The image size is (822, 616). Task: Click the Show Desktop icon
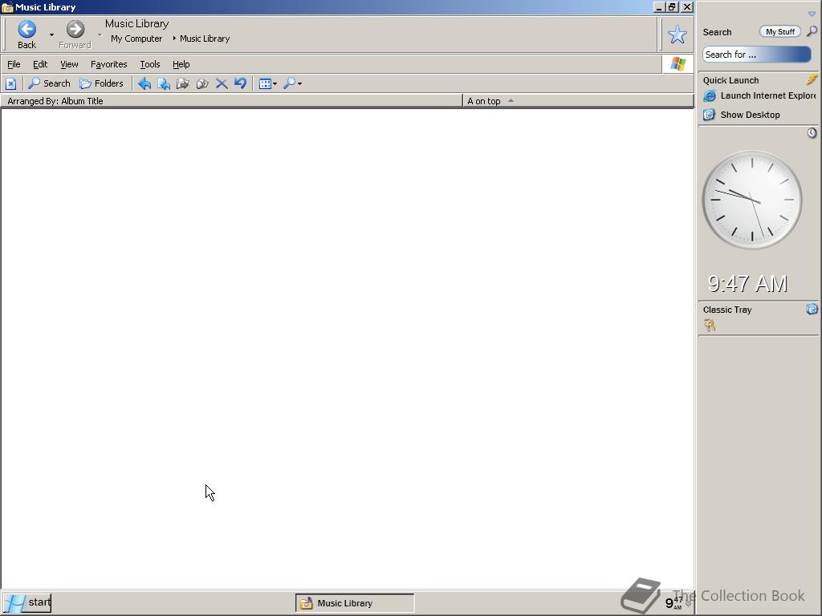tap(709, 115)
